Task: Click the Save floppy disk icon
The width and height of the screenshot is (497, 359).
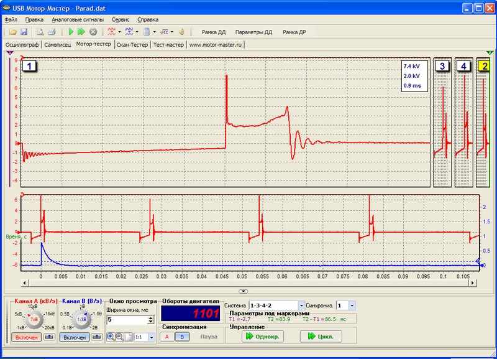Action: pos(24,32)
